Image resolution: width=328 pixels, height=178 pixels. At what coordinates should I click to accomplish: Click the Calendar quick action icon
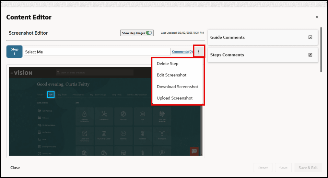39,118
